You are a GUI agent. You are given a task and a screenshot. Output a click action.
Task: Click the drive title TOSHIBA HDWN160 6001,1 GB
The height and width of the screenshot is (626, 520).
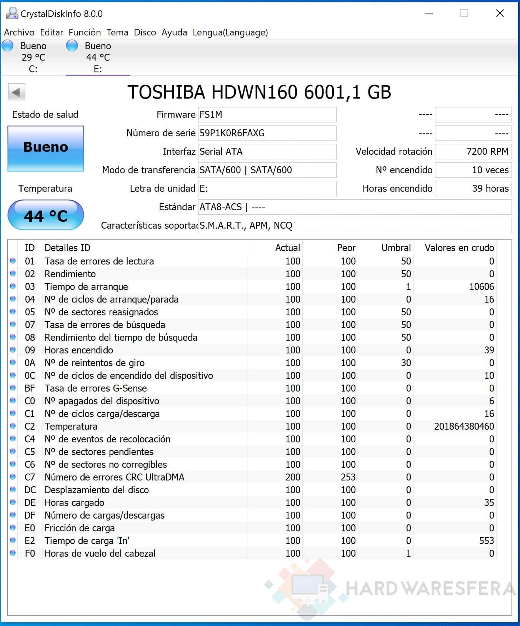259,92
